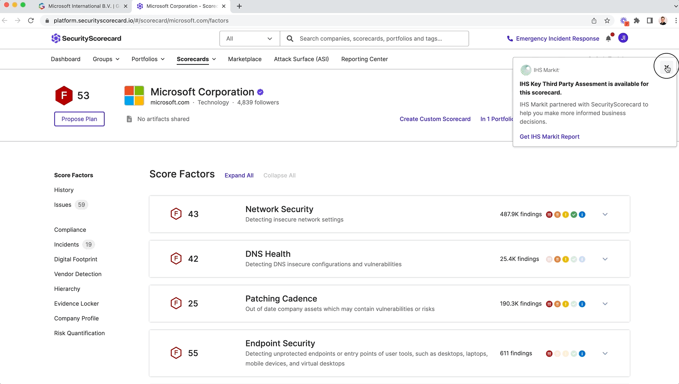The image size is (679, 384).
Task: Click the Microsoft company logo
Action: pyautogui.click(x=134, y=96)
